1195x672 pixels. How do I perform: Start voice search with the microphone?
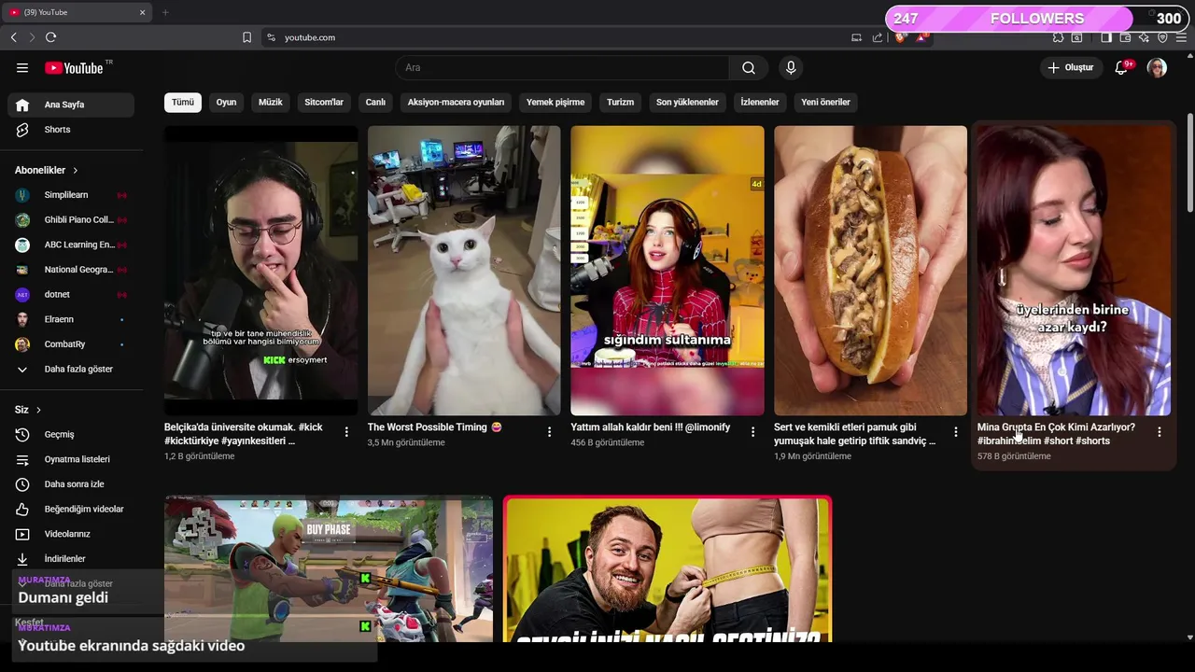point(791,67)
